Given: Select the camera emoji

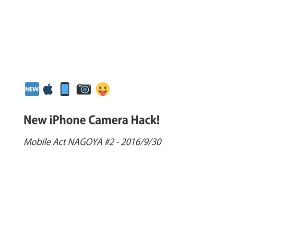Looking at the screenshot, I should click(x=84, y=89).
